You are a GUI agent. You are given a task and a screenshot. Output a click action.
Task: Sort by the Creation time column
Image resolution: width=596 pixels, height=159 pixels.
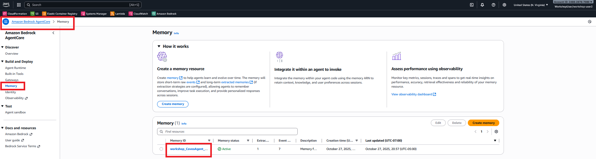pyautogui.click(x=356, y=141)
